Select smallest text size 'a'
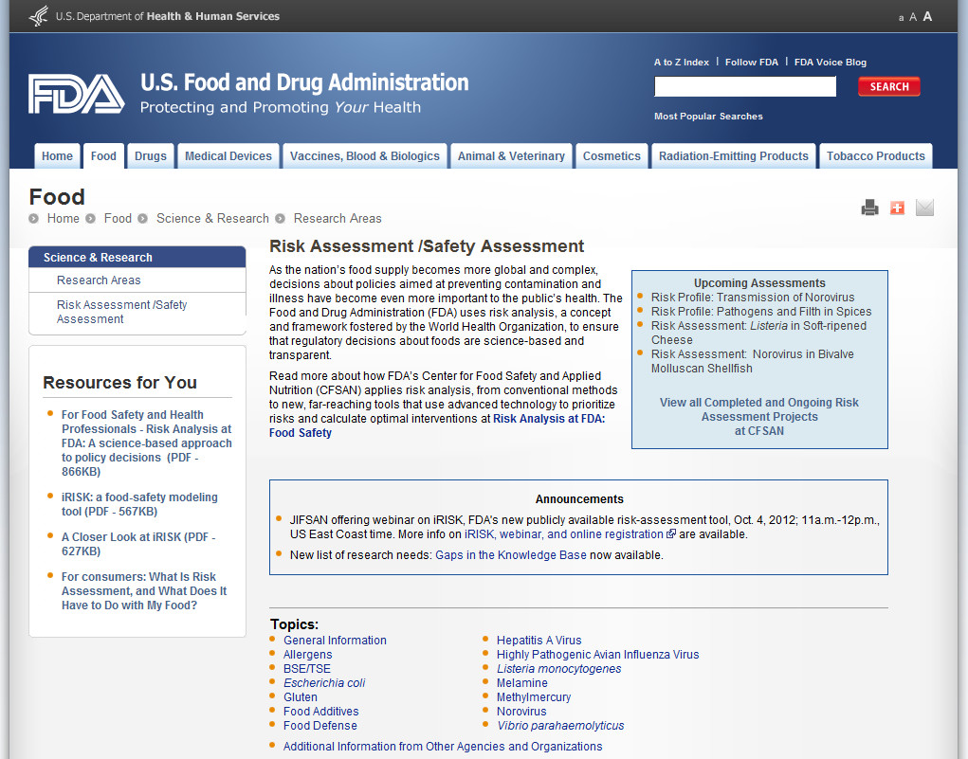This screenshot has width=968, height=759. pos(902,18)
